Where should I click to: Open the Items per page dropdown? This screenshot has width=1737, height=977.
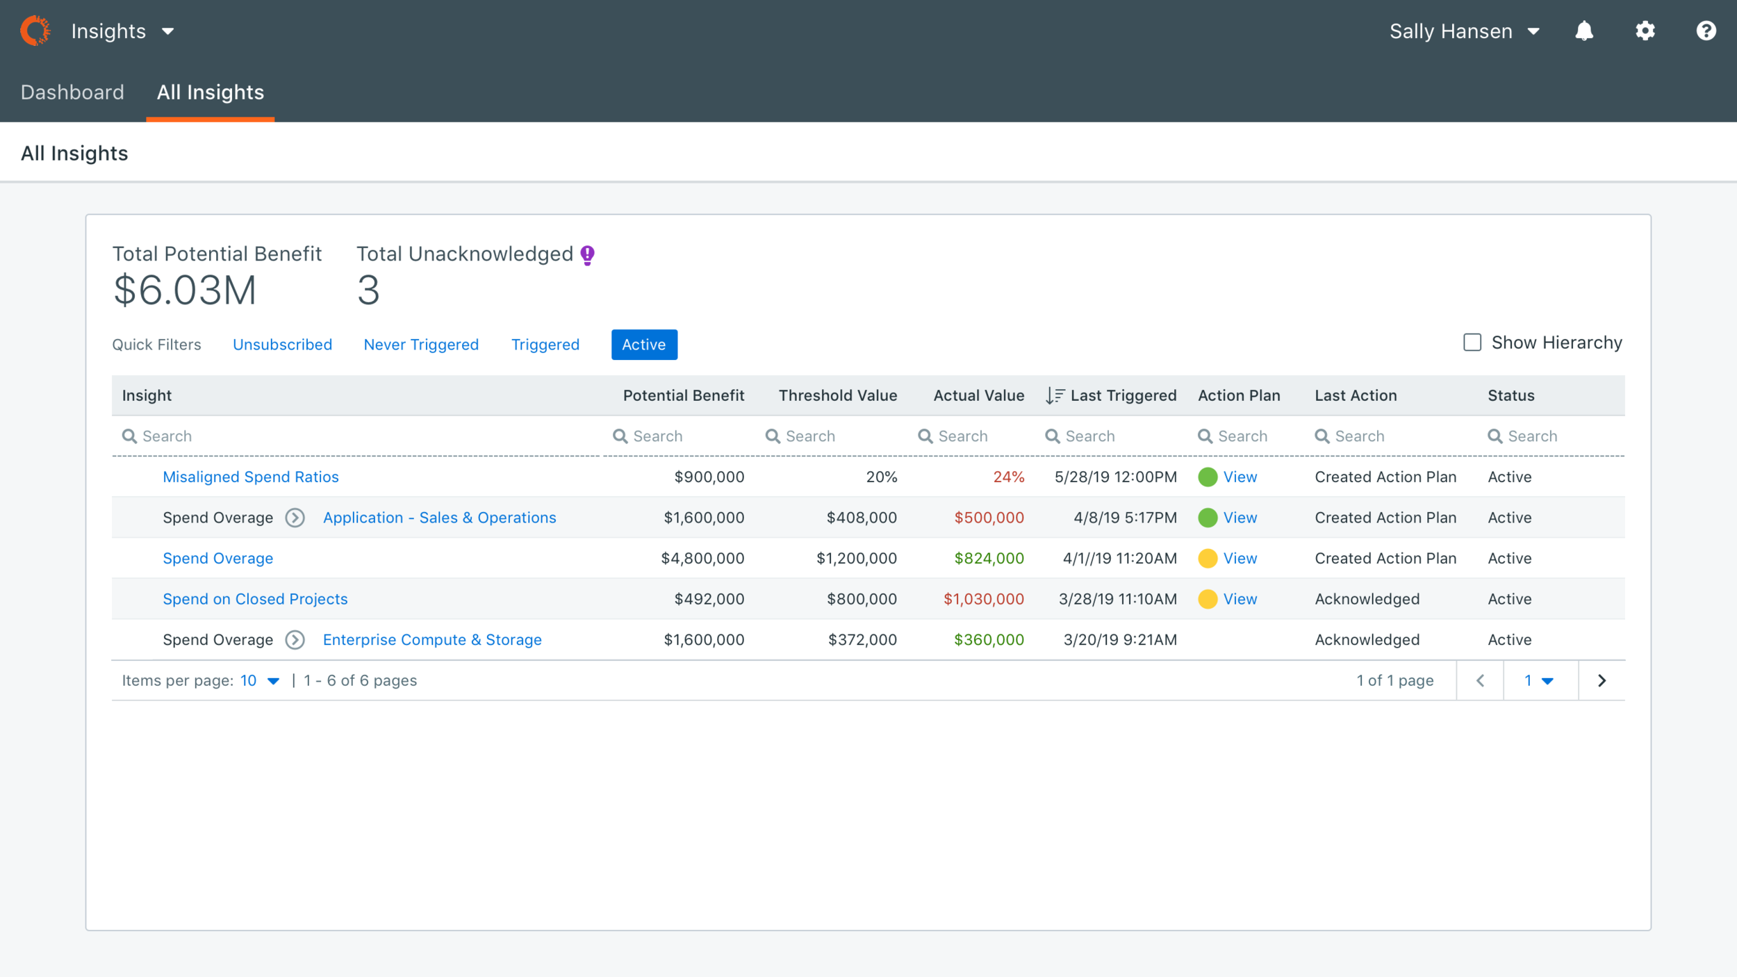tap(260, 681)
